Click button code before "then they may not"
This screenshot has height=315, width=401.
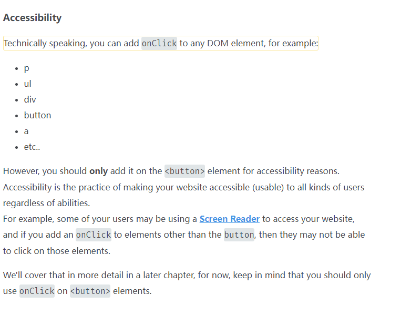239,235
